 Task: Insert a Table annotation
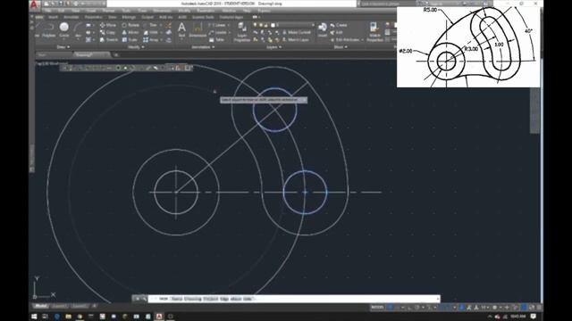click(x=216, y=39)
